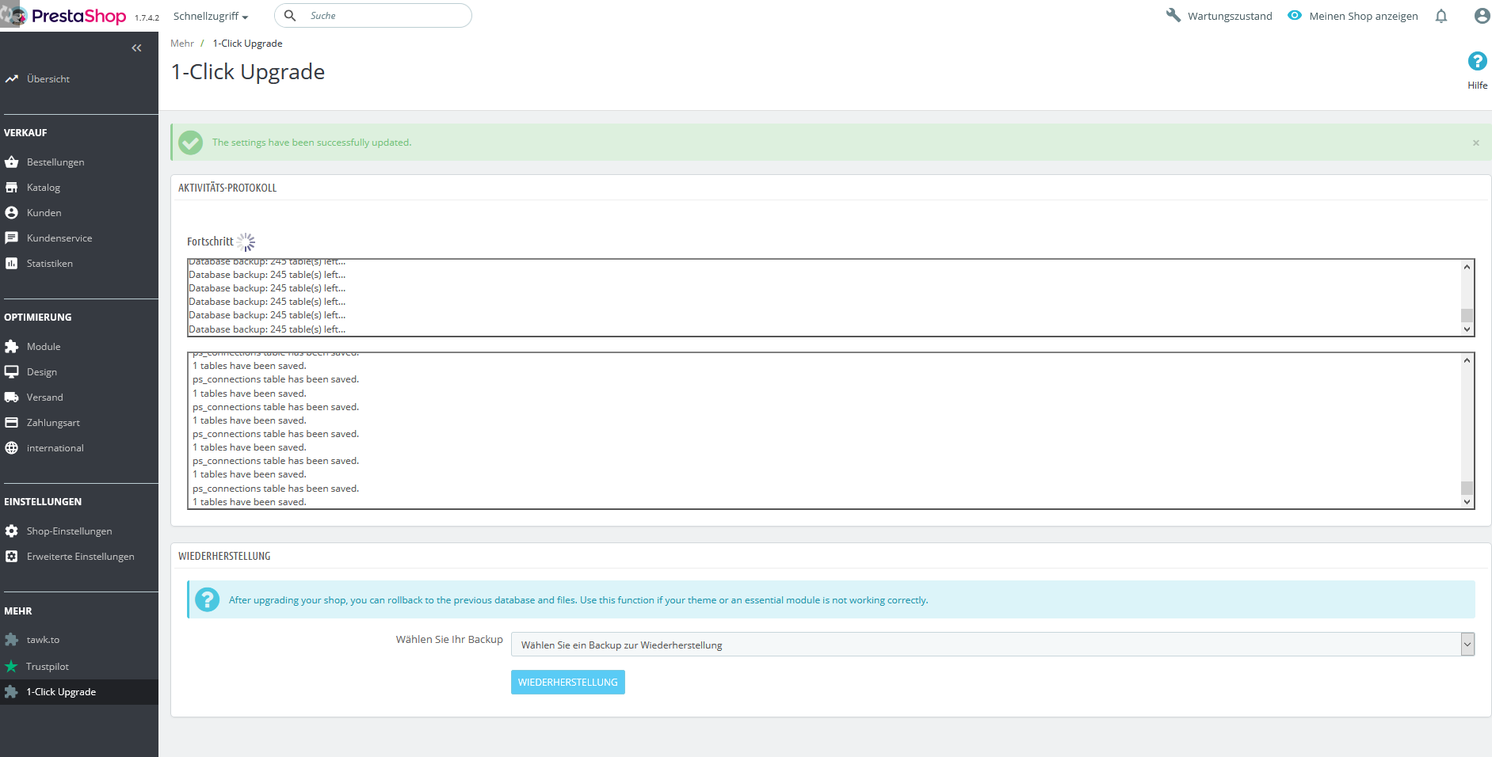Open the backup selection dropdown
1492x757 pixels.
pos(993,645)
